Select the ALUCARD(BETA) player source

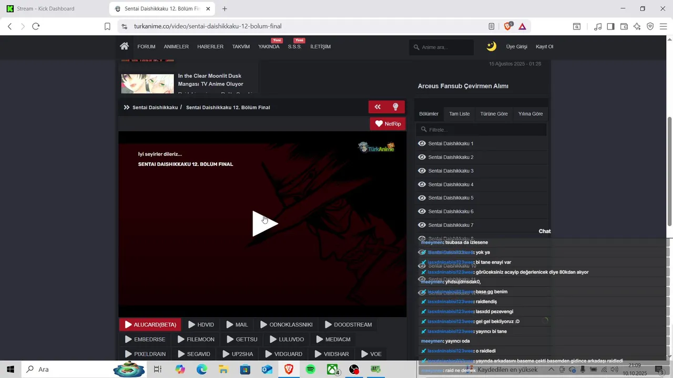tap(150, 324)
